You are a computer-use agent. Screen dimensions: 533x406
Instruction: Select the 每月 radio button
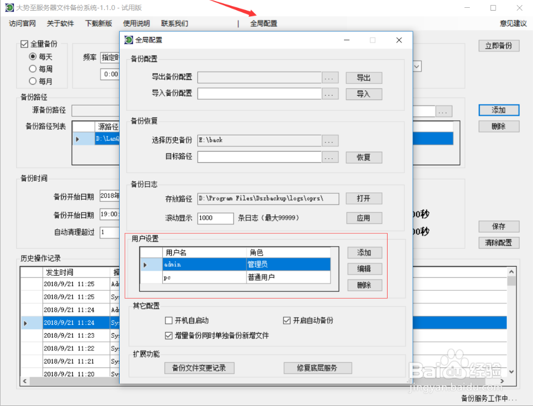32,81
